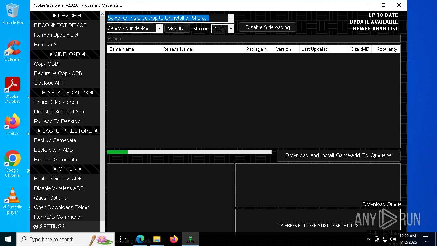Image resolution: width=437 pixels, height=246 pixels.
Task: Open the Recycle Bin desktop icon
Action: (x=13, y=14)
